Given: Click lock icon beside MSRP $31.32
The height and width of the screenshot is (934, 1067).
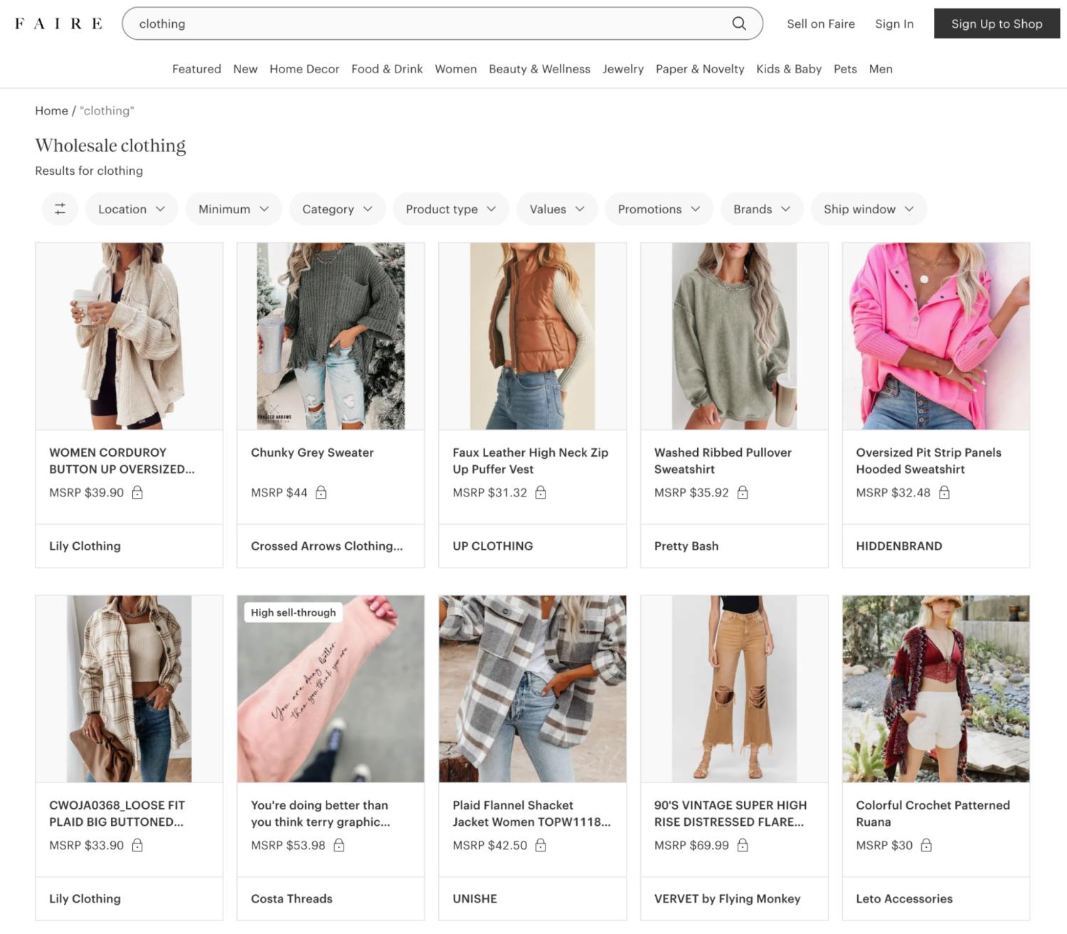Looking at the screenshot, I should point(541,492).
